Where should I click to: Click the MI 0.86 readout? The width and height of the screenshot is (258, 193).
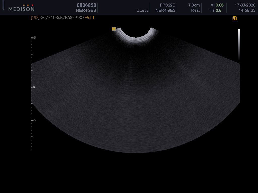[217, 5]
